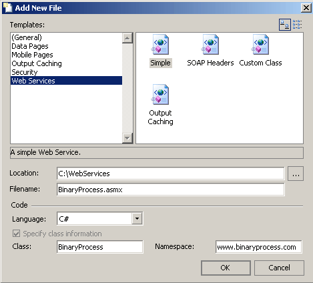Image resolution: width=313 pixels, height=283 pixels.
Task: Click the Cancel button
Action: coord(279,268)
